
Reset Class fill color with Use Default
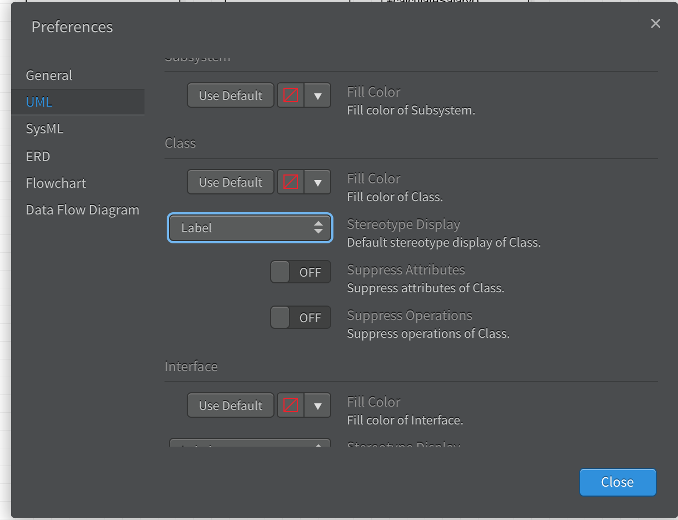[231, 182]
